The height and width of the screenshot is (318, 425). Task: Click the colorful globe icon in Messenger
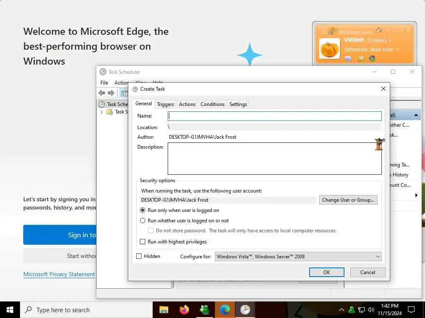[x=372, y=58]
